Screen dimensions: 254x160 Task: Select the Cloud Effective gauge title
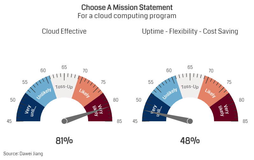[x=64, y=31]
